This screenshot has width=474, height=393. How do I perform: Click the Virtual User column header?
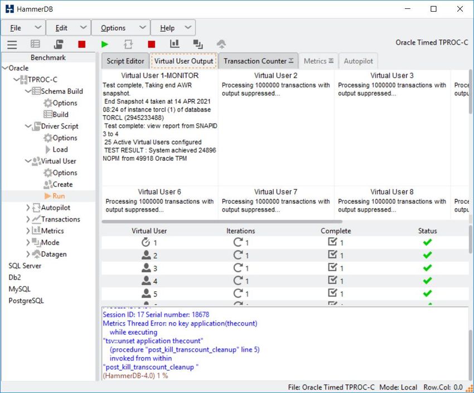tap(149, 231)
